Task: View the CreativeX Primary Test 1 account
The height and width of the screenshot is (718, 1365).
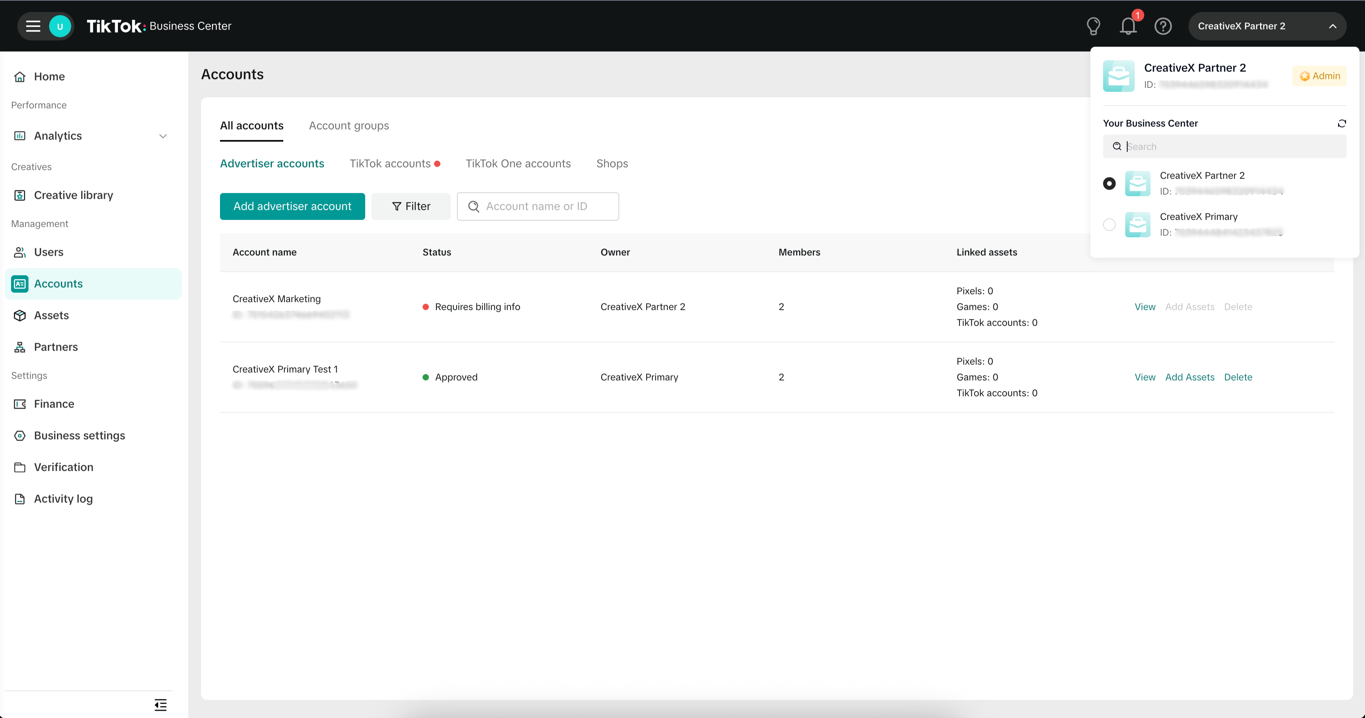Action: point(1145,377)
